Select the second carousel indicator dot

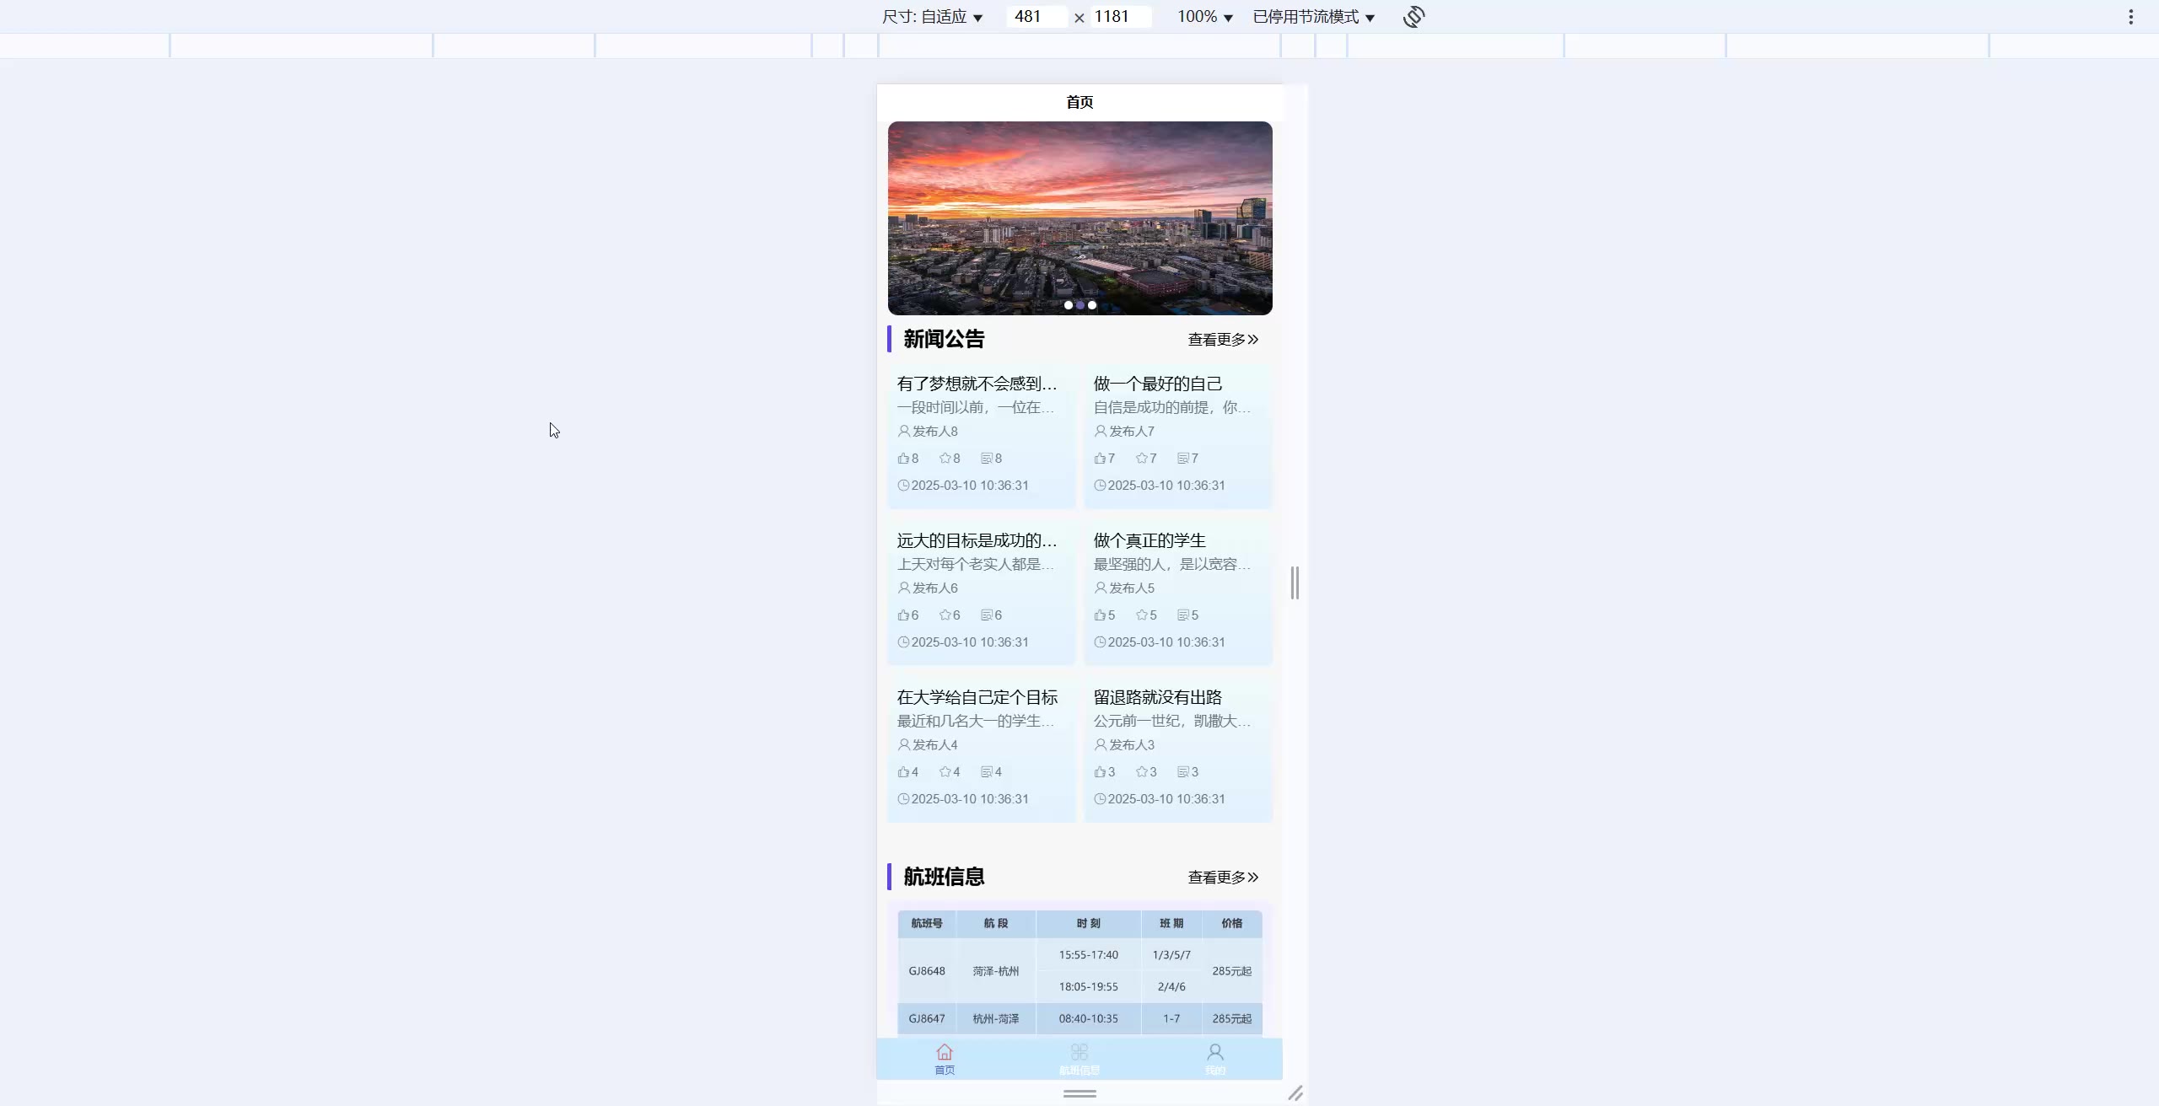tap(1080, 305)
